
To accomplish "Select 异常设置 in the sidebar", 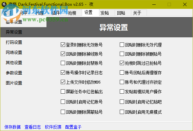I will (x=23, y=32).
